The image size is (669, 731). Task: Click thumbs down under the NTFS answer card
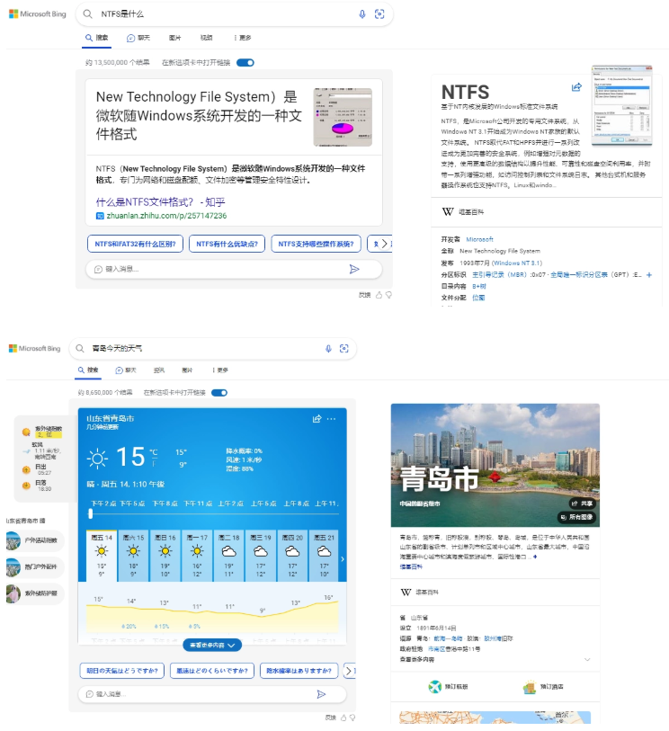pyautogui.click(x=388, y=295)
